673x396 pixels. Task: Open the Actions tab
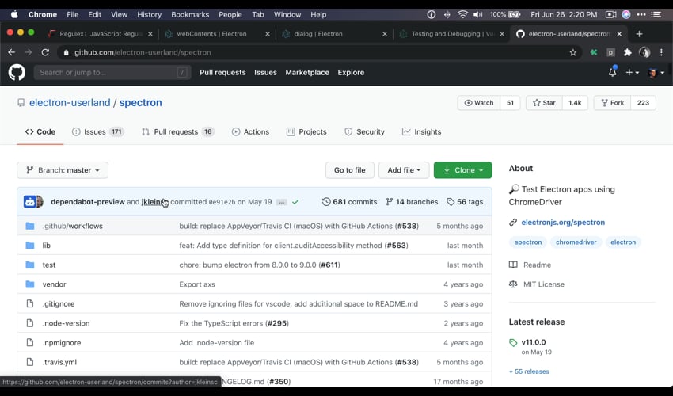point(251,131)
